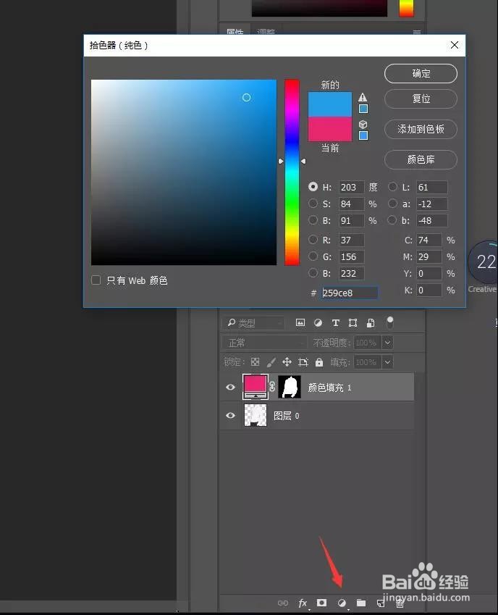
Task: Click the in-gamut color swatch below the warning triangle
Action: (x=363, y=109)
